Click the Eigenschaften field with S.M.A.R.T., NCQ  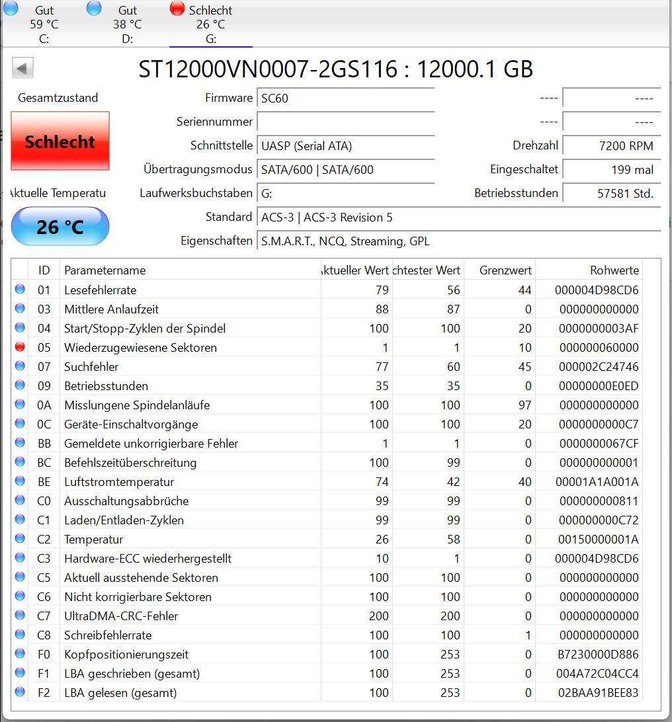459,241
